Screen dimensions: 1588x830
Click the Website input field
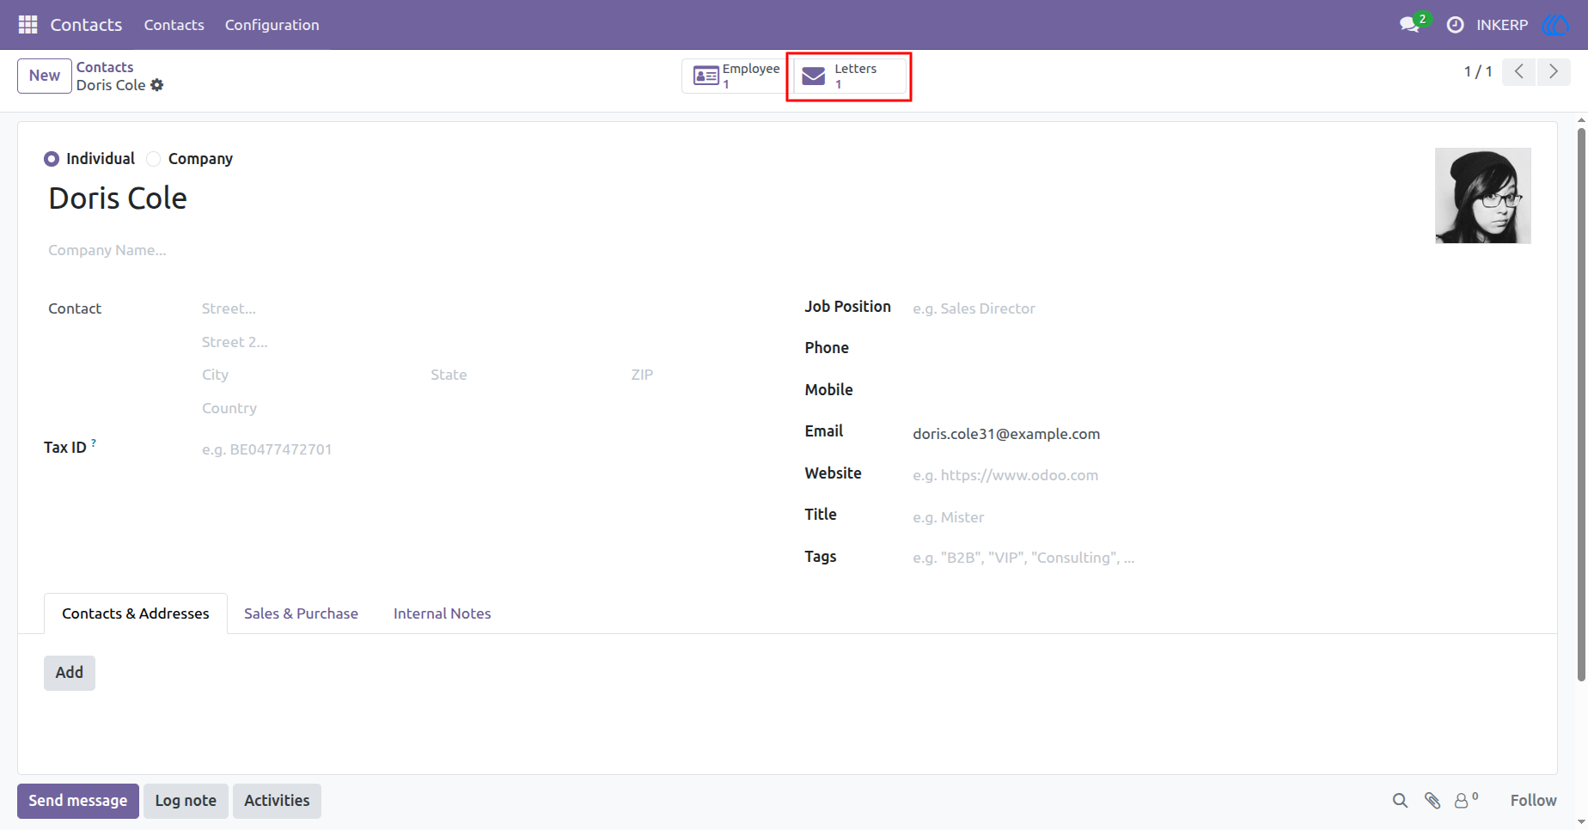pos(1220,475)
